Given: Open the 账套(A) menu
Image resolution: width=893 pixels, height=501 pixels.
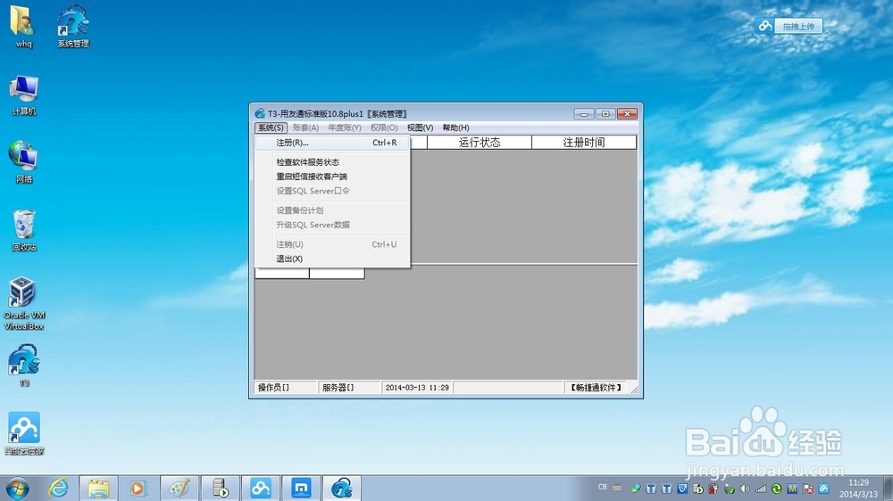Looking at the screenshot, I should tap(305, 127).
